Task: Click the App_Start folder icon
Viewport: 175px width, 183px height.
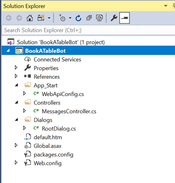Action: (28, 85)
